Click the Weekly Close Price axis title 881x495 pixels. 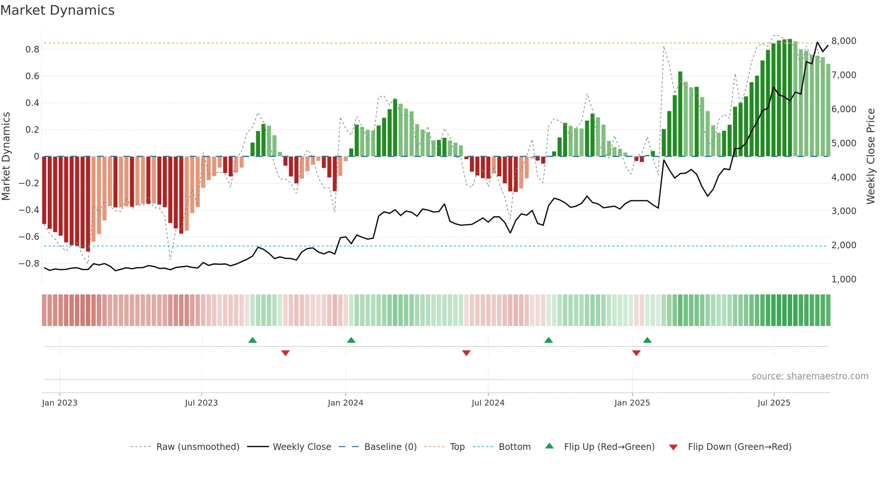click(x=871, y=156)
